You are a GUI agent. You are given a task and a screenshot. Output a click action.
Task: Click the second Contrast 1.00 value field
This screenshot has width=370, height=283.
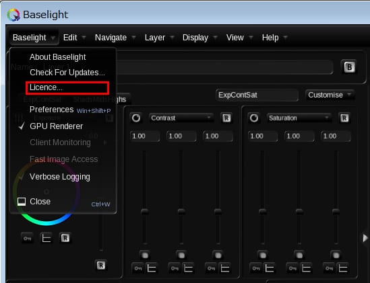pos(181,136)
